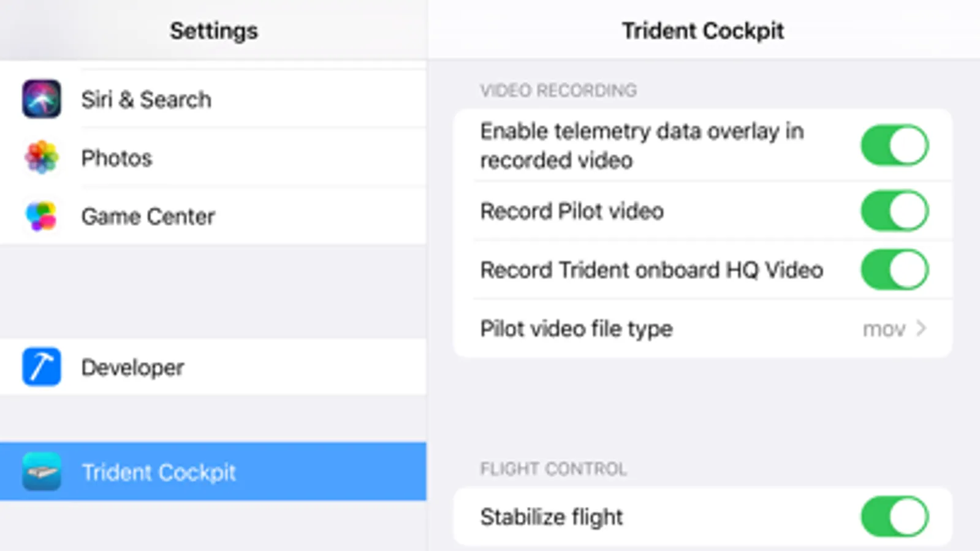The height and width of the screenshot is (551, 980).
Task: Select Trident Cockpit in sidebar
Action: point(158,472)
